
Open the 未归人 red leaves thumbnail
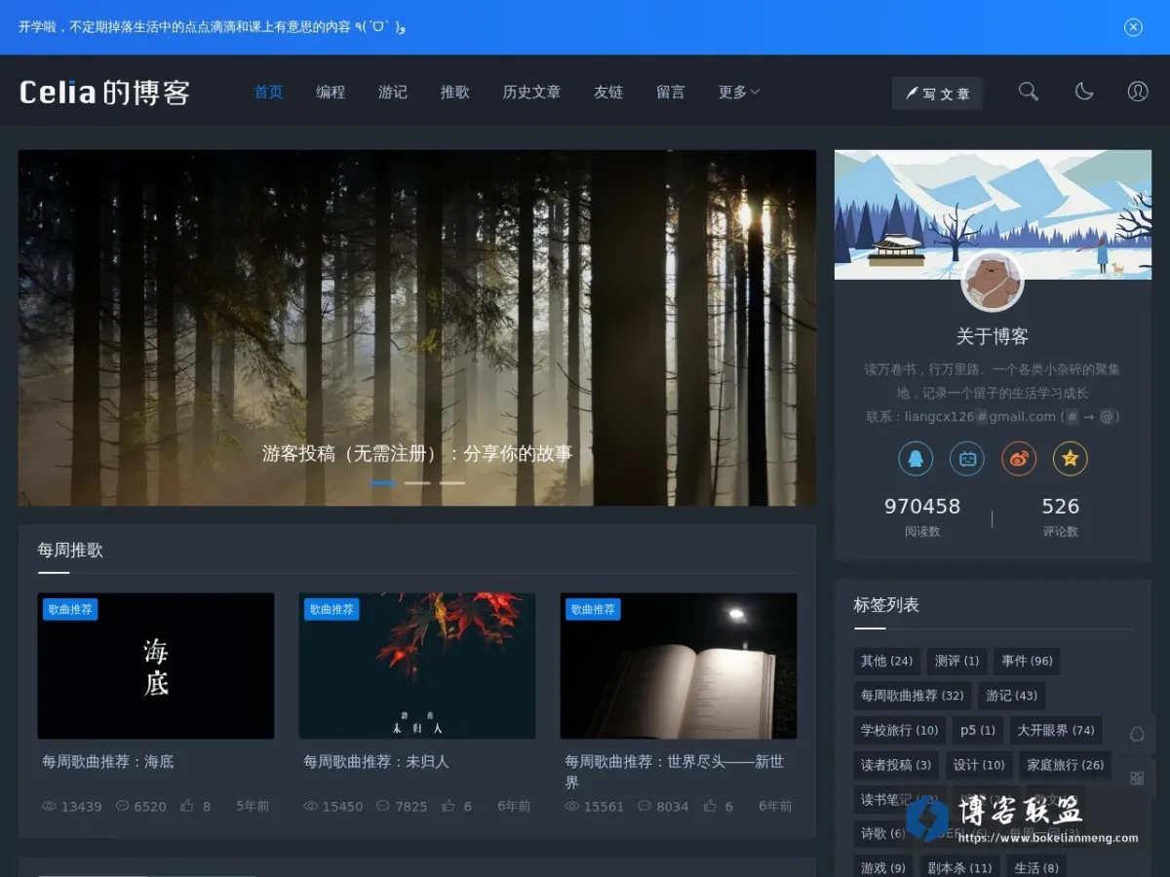pos(417,666)
